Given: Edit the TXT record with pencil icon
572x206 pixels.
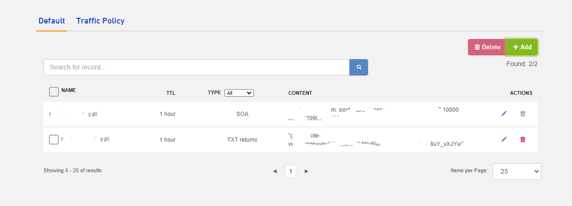Looking at the screenshot, I should pyautogui.click(x=504, y=139).
